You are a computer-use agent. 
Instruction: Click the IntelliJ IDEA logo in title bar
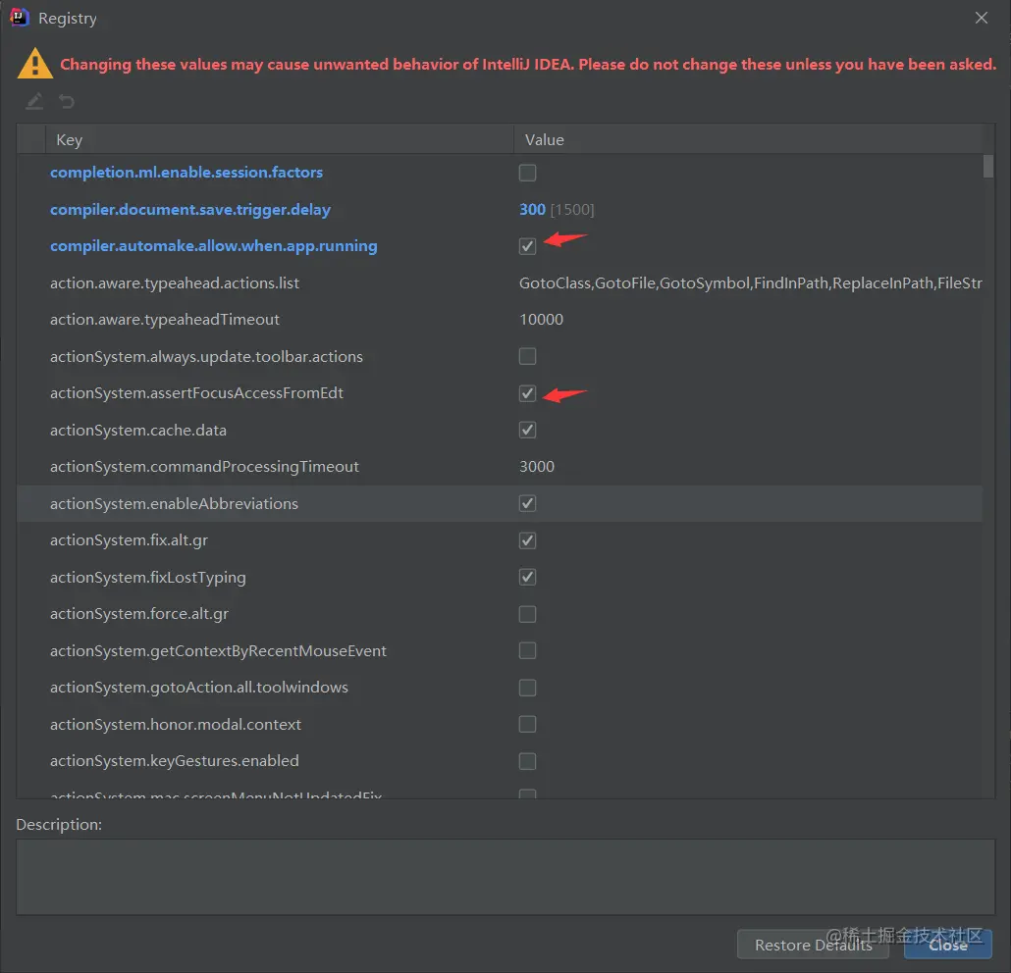pos(20,18)
